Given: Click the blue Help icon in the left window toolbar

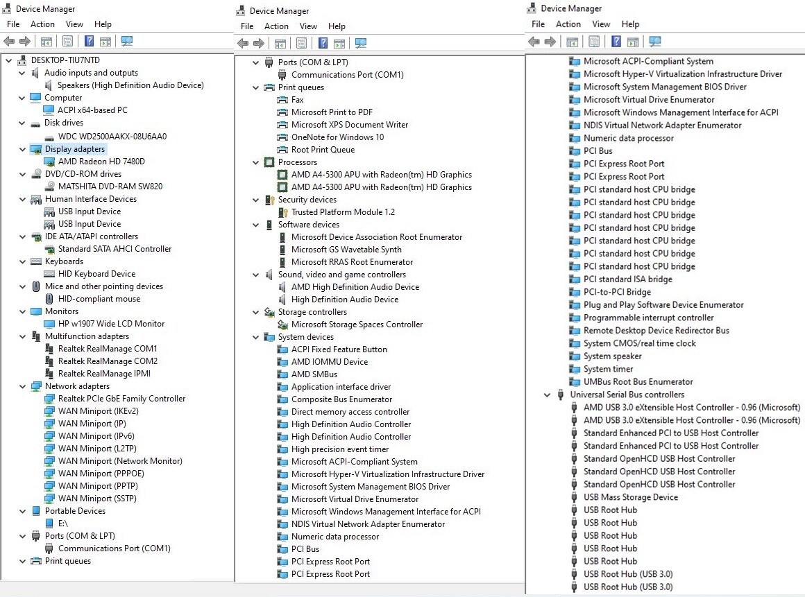Looking at the screenshot, I should pos(89,42).
